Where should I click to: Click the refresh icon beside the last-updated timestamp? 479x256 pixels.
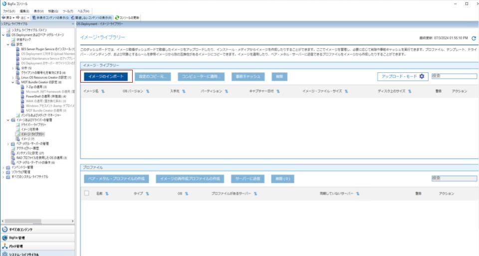474,38
